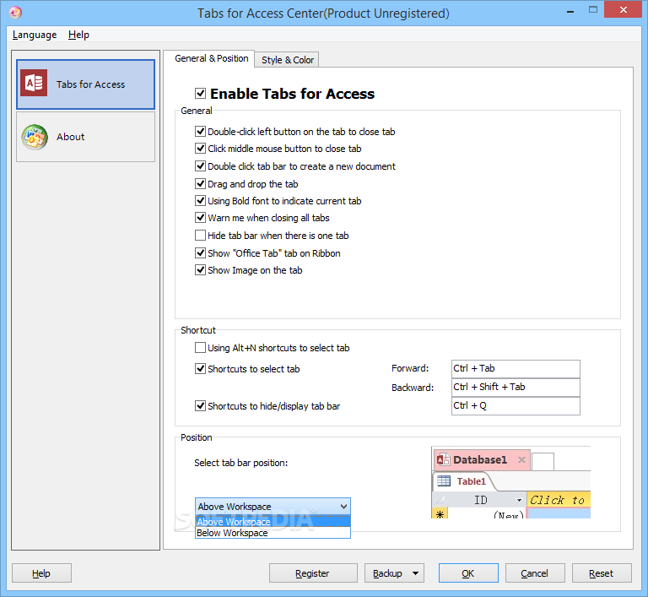The image size is (648, 597).
Task: Choose Above Workspace from dropdown list
Action: (273, 521)
